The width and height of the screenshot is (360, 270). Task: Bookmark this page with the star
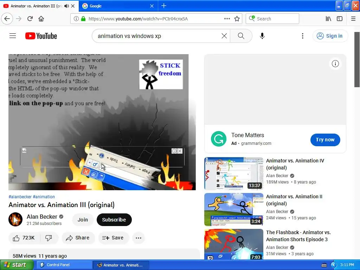(x=237, y=19)
